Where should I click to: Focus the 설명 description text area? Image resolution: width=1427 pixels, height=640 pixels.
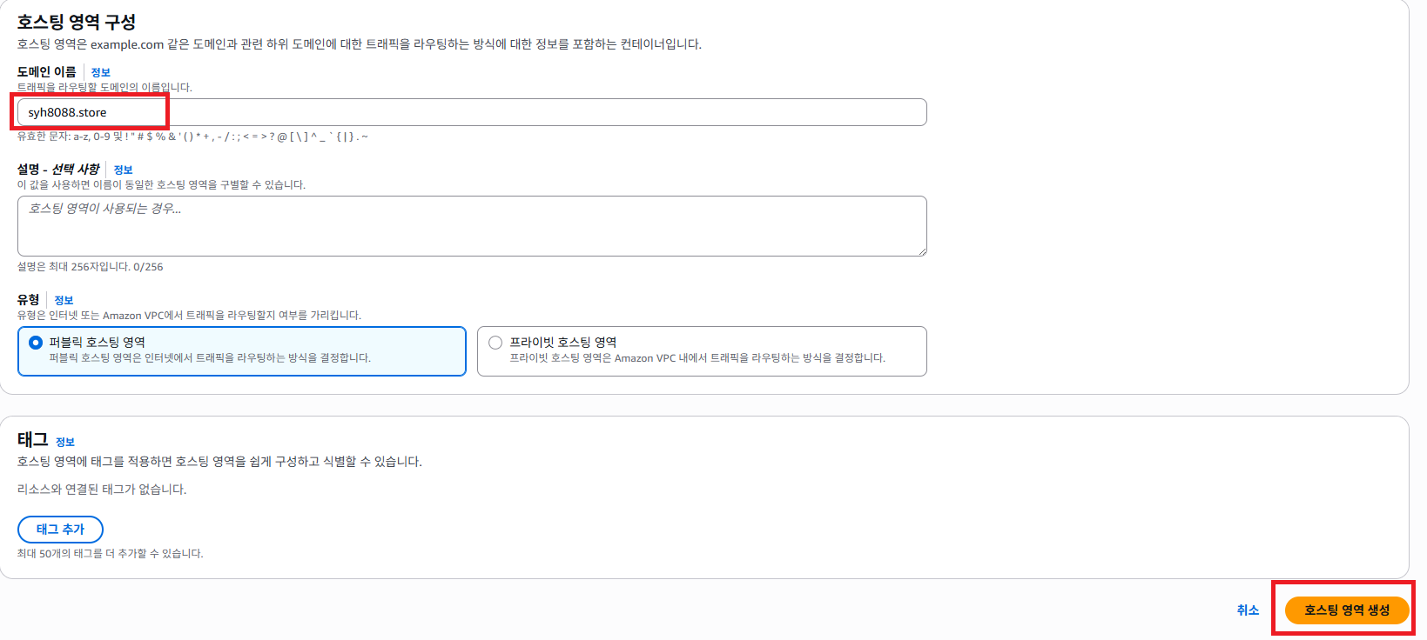472,226
